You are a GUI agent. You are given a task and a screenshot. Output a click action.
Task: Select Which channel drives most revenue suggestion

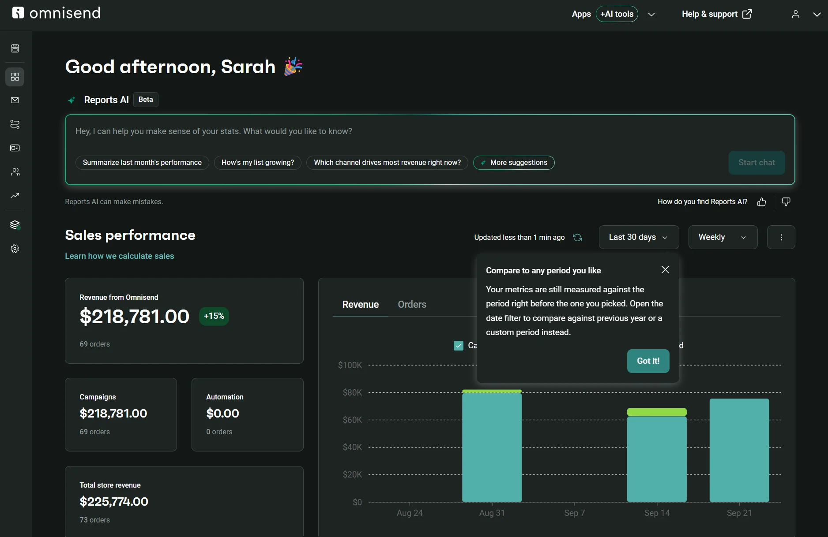click(x=387, y=163)
